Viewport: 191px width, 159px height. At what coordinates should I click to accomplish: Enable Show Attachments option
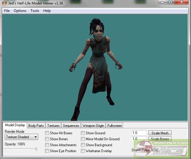(x=47, y=145)
